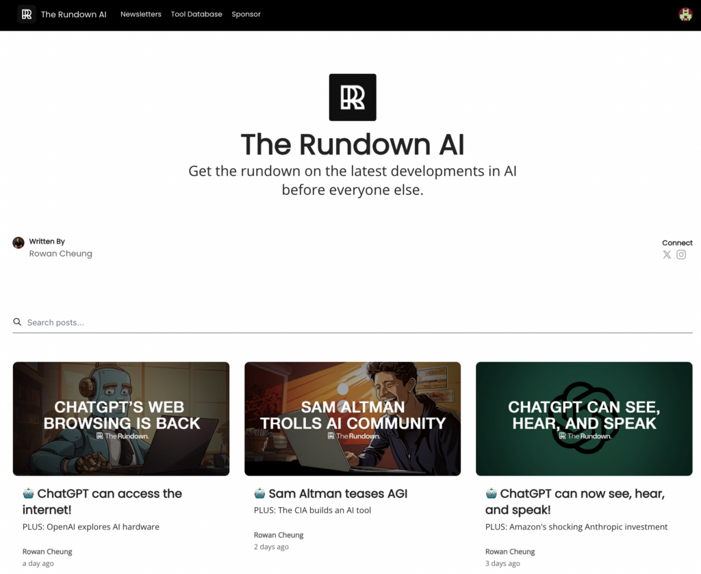Click Rowan Cheung's author avatar photo
The height and width of the screenshot is (574, 701).
[x=18, y=243]
